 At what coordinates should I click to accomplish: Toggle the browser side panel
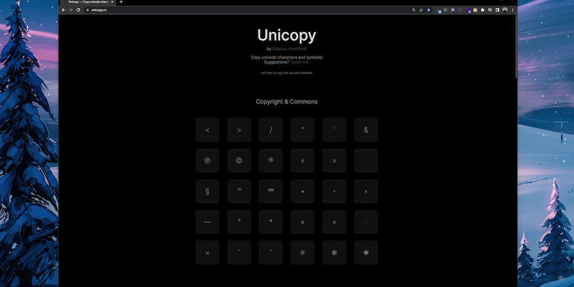point(497,10)
